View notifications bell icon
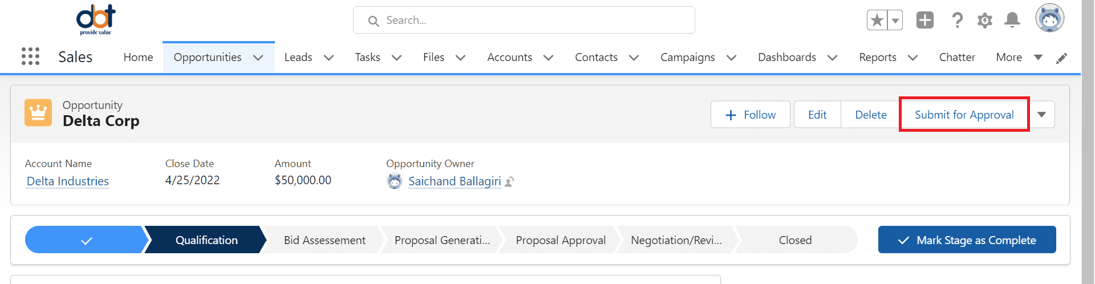The width and height of the screenshot is (1095, 284). (1012, 21)
